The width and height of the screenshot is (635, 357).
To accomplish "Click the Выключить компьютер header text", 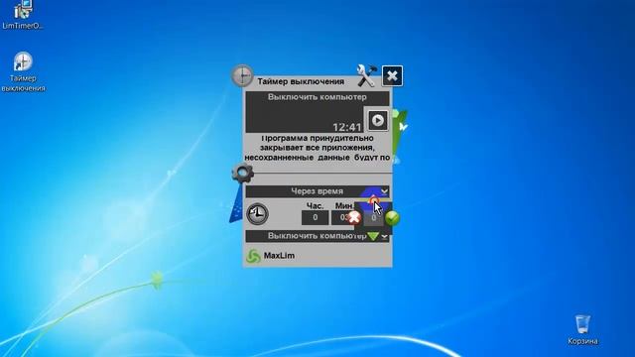I will pyautogui.click(x=317, y=97).
